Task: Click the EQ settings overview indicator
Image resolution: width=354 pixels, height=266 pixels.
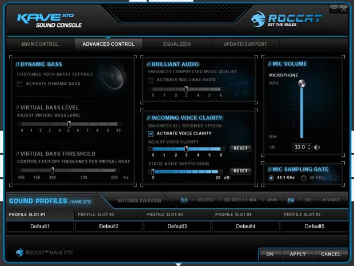Action: tap(291, 200)
